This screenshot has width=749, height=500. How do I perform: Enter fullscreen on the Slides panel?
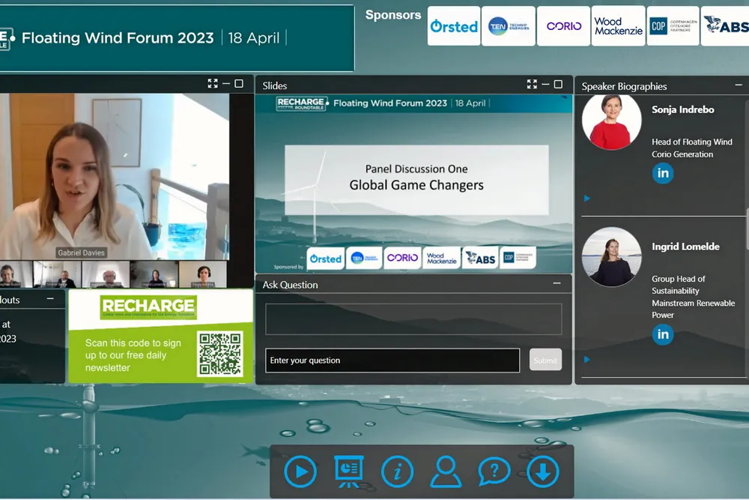(x=532, y=85)
